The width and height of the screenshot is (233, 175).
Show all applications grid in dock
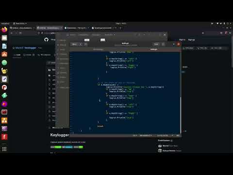pyautogui.click(x=4, y=149)
